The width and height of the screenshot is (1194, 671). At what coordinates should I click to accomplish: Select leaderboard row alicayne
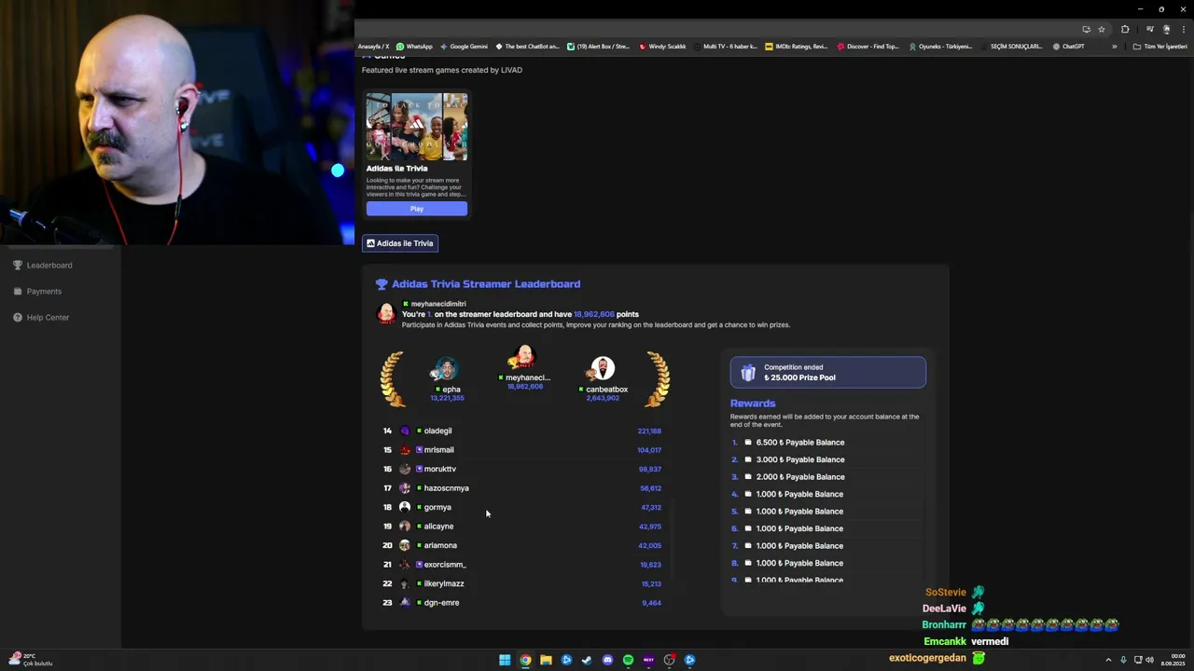tap(522, 527)
